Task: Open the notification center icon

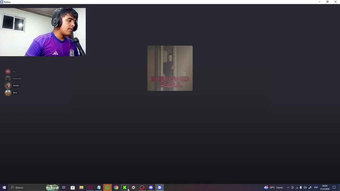Action: [x=334, y=188]
